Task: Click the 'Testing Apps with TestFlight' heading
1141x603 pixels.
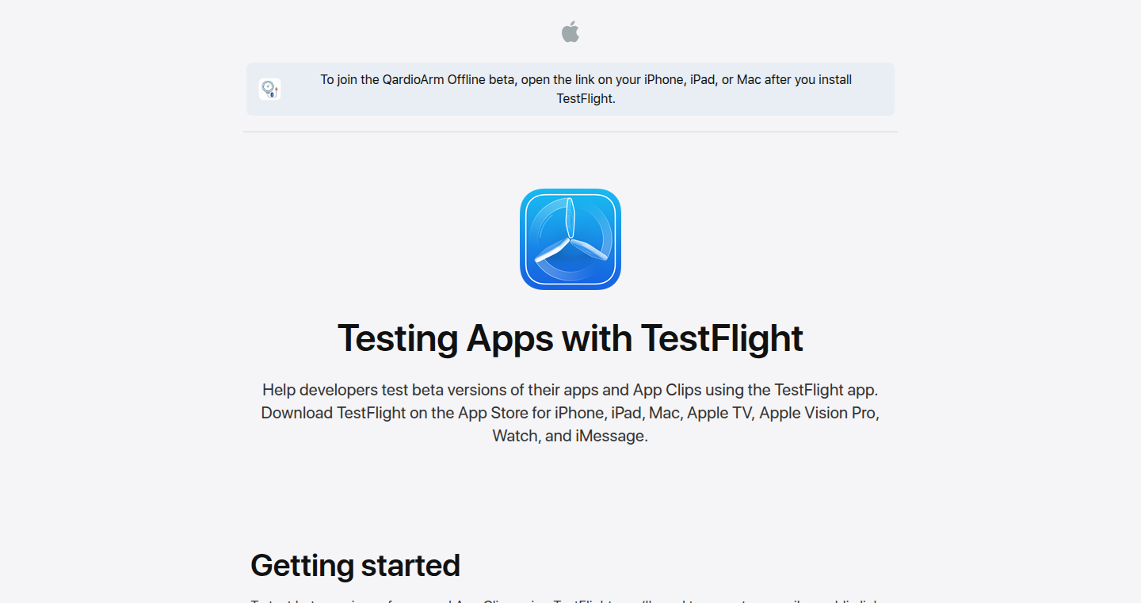Action: click(570, 338)
